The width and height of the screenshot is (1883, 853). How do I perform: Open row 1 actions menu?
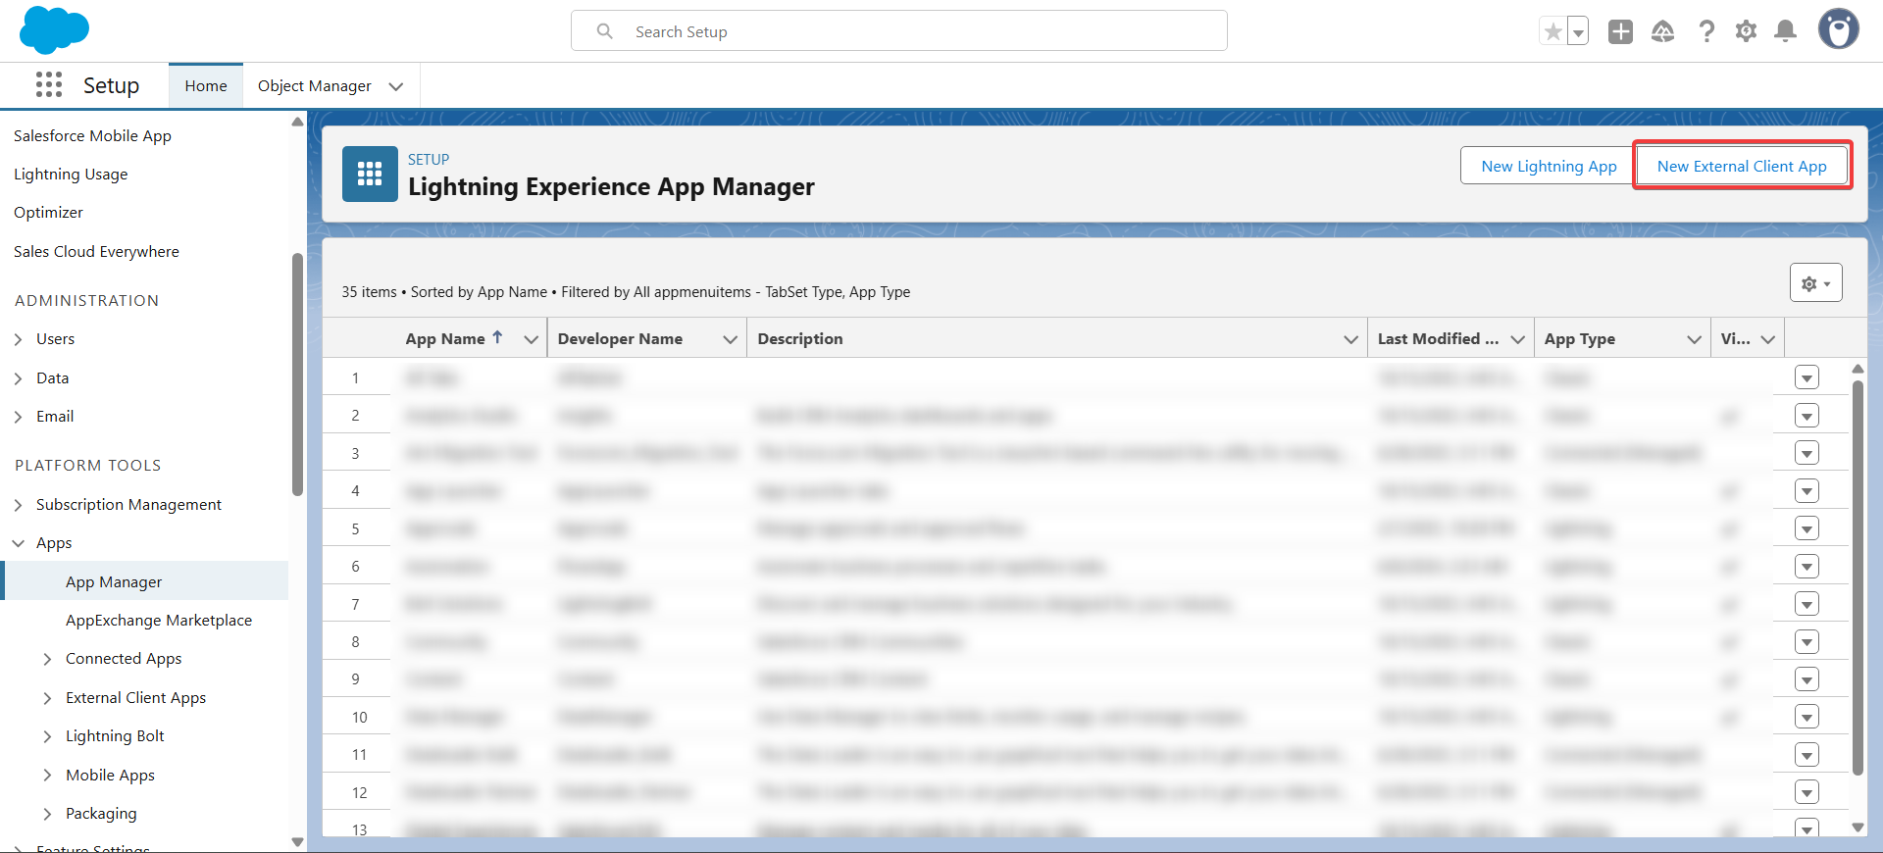(1807, 377)
